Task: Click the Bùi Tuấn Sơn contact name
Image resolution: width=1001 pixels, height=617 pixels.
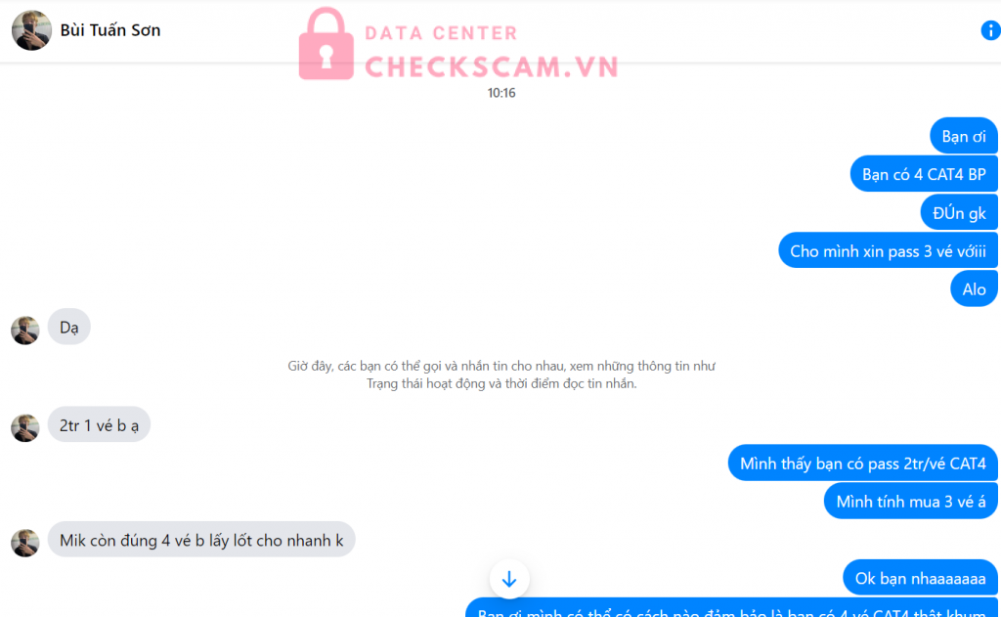Action: click(109, 30)
